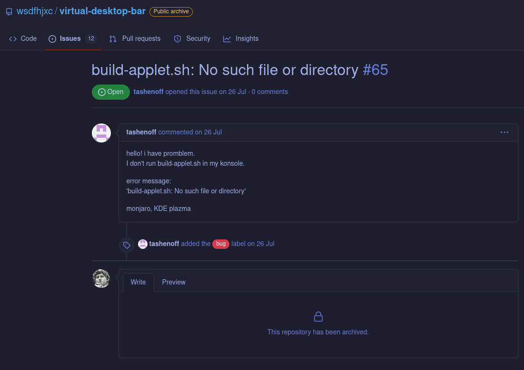524x370 pixels.
Task: Open tashenoff profile from issue header
Action: click(148, 92)
